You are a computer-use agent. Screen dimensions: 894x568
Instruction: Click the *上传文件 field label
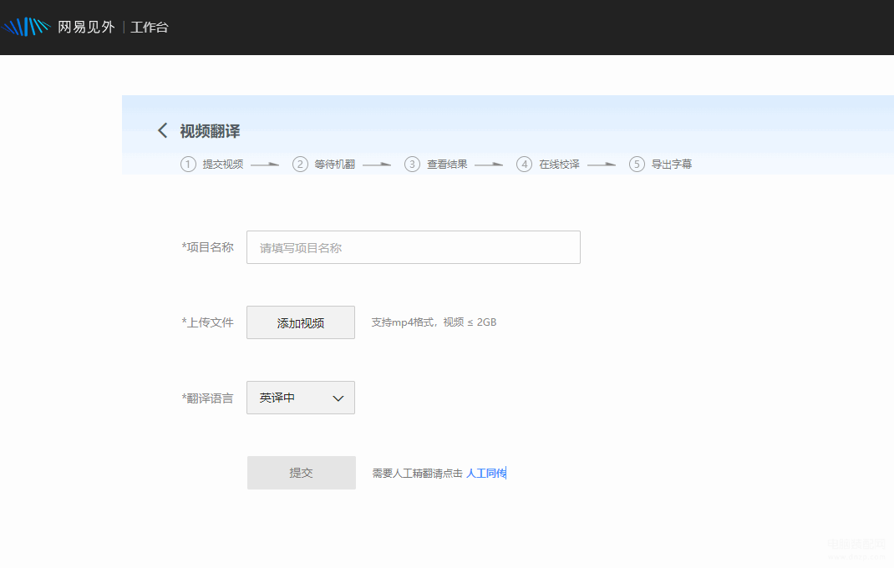point(207,322)
